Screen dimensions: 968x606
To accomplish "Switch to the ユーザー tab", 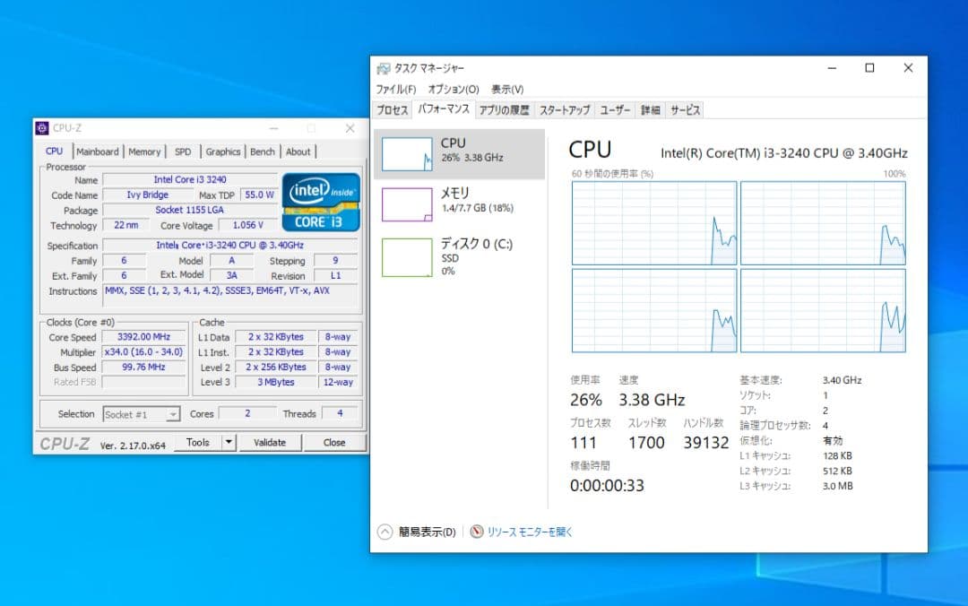I will [x=615, y=110].
